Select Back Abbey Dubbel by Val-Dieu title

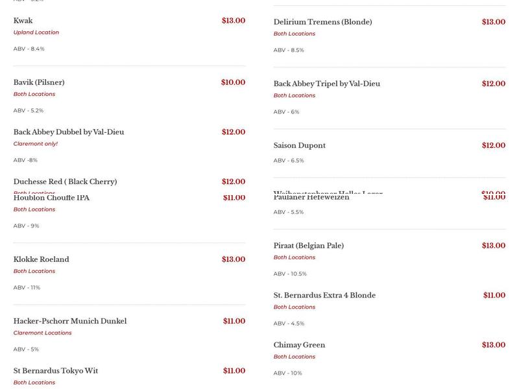tap(69, 132)
